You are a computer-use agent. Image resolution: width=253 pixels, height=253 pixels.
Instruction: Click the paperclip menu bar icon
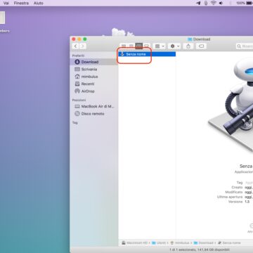pos(206,3)
